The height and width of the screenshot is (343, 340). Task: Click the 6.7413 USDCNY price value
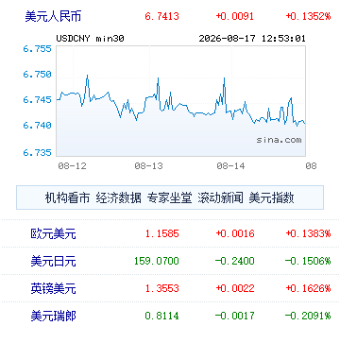point(161,16)
